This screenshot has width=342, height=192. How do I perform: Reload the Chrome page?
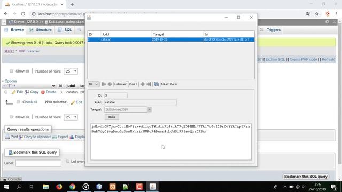23,14
